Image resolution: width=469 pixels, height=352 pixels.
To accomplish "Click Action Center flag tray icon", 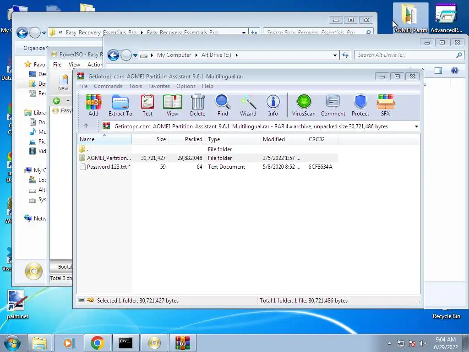I will click(412, 343).
